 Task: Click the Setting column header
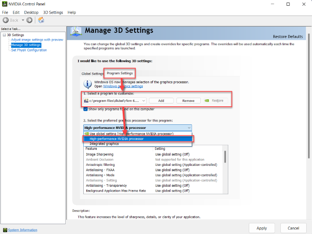point(188,149)
